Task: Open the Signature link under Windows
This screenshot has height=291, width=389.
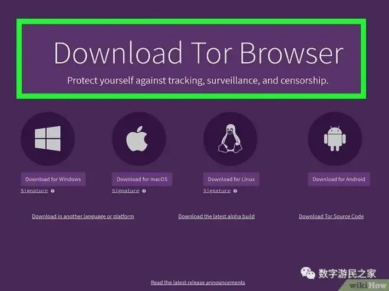Action: point(34,191)
